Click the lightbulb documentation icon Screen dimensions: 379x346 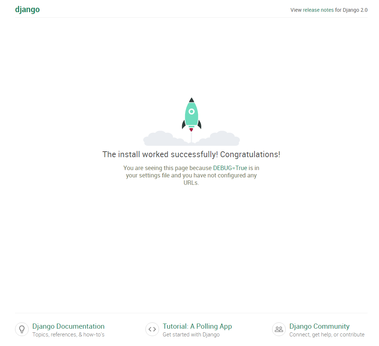point(22,329)
